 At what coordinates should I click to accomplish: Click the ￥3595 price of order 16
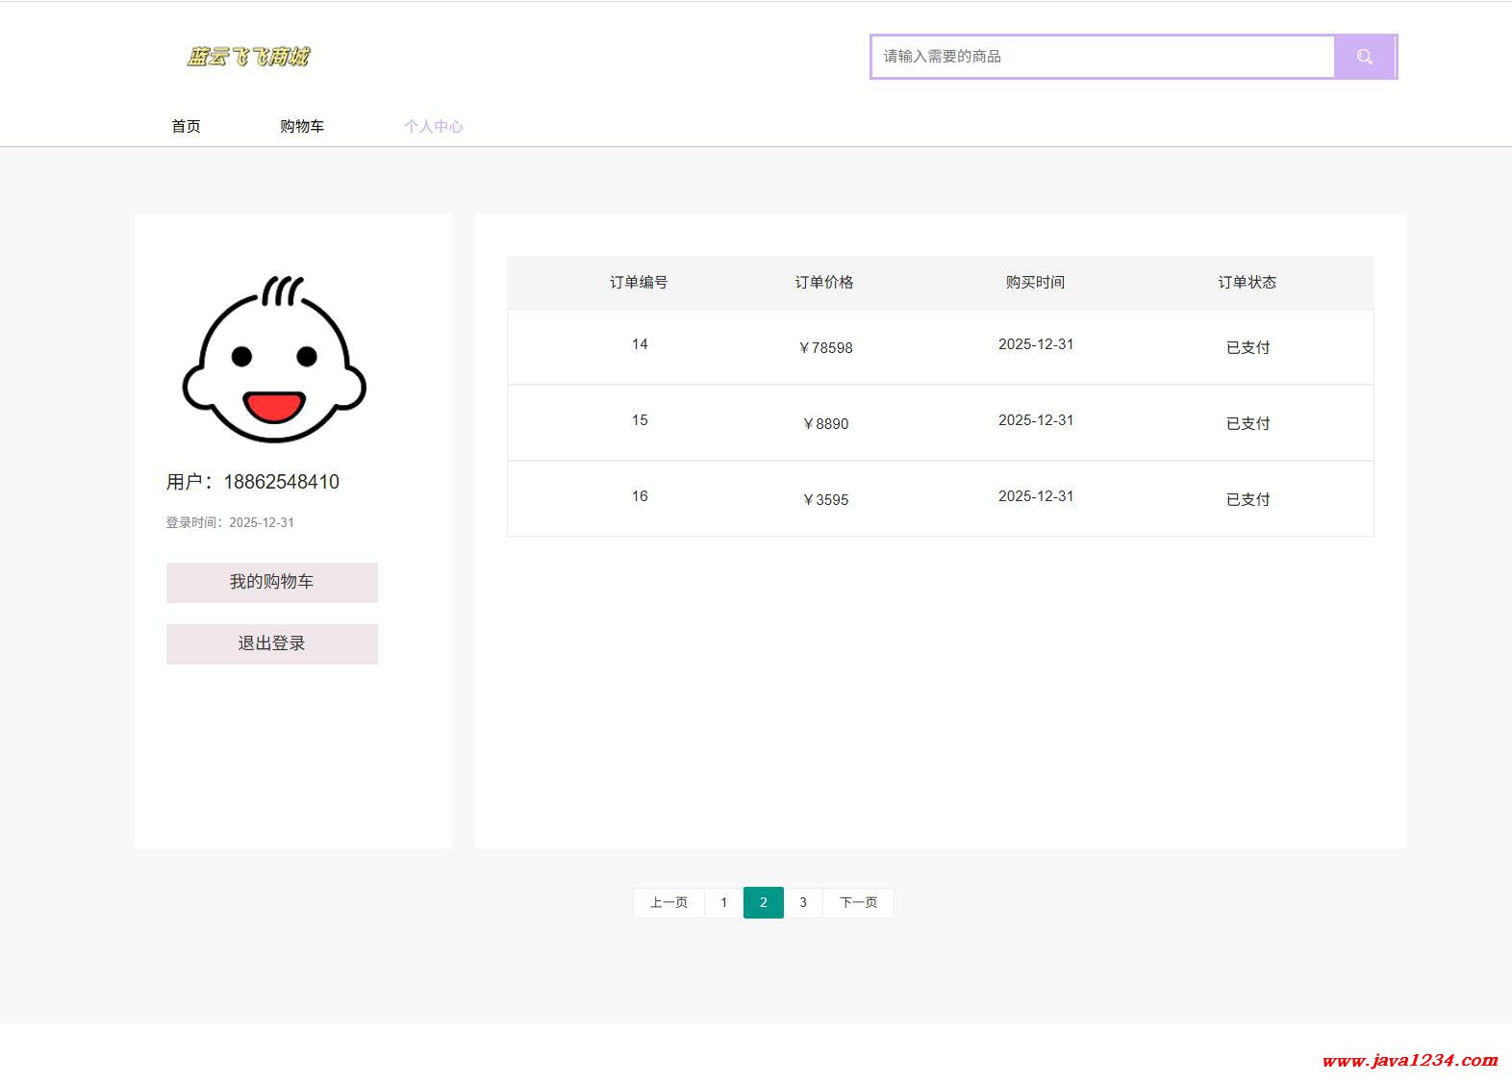[826, 500]
